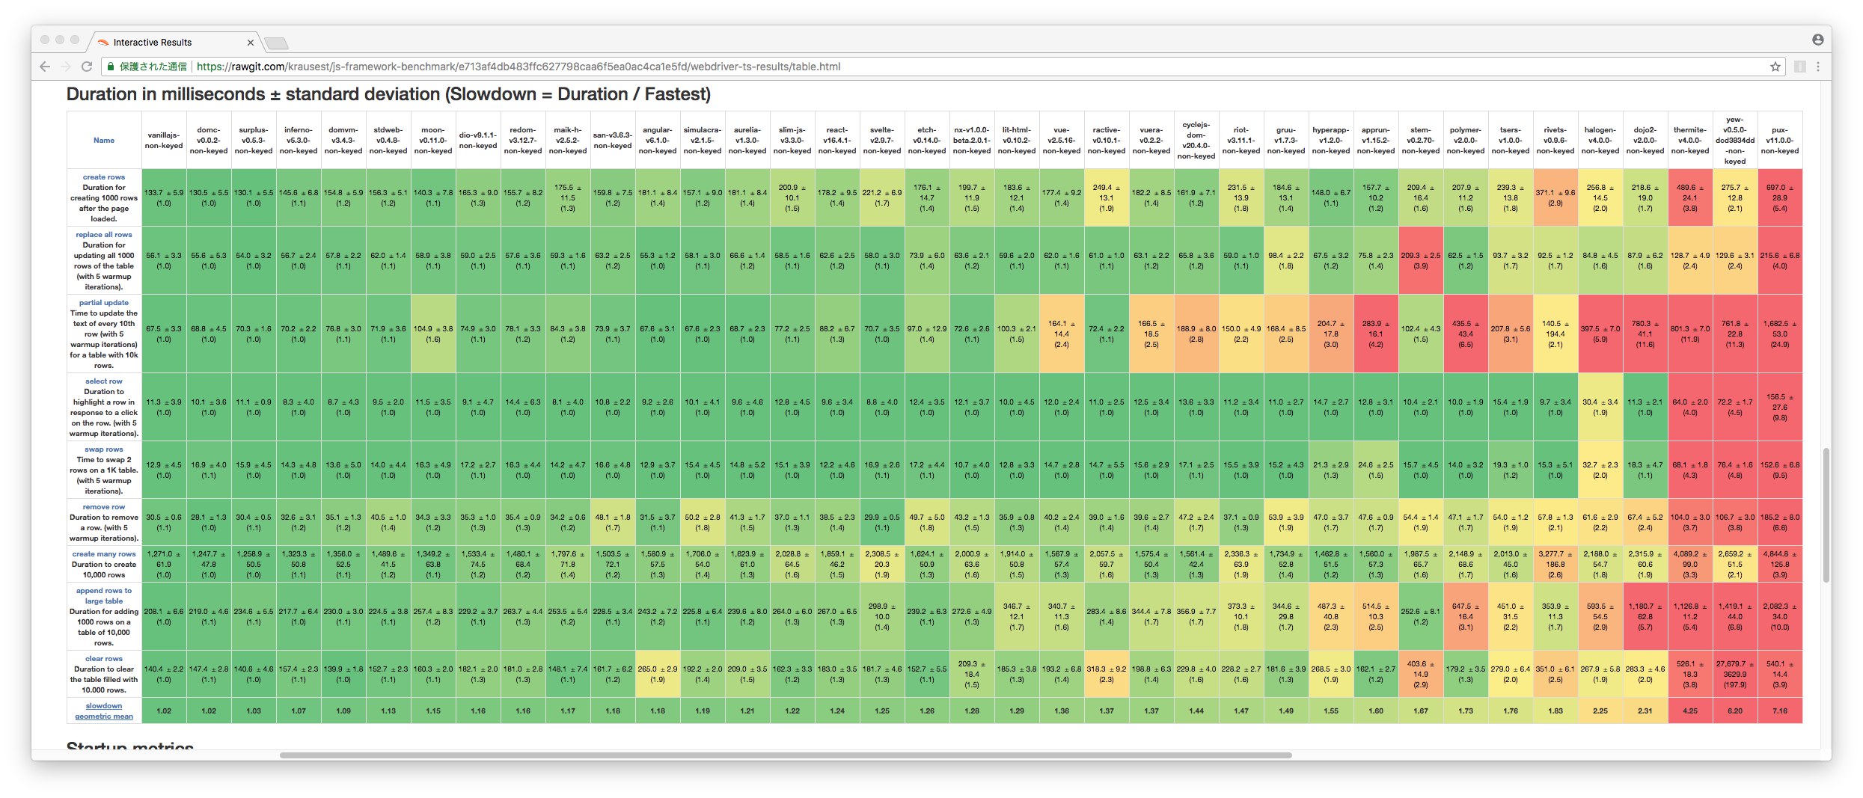This screenshot has height=798, width=1863.
Task: Open the partial update link
Action: tap(104, 303)
